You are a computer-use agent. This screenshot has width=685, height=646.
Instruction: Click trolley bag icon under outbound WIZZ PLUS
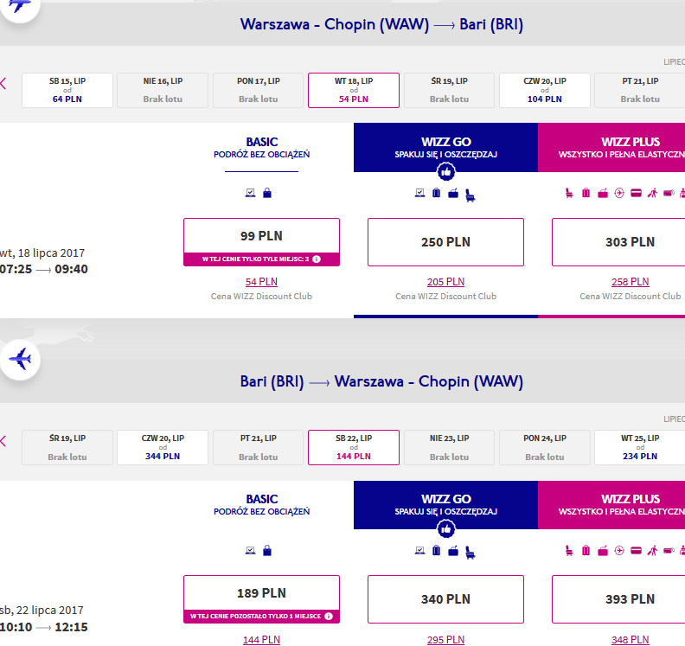pyautogui.click(x=603, y=193)
